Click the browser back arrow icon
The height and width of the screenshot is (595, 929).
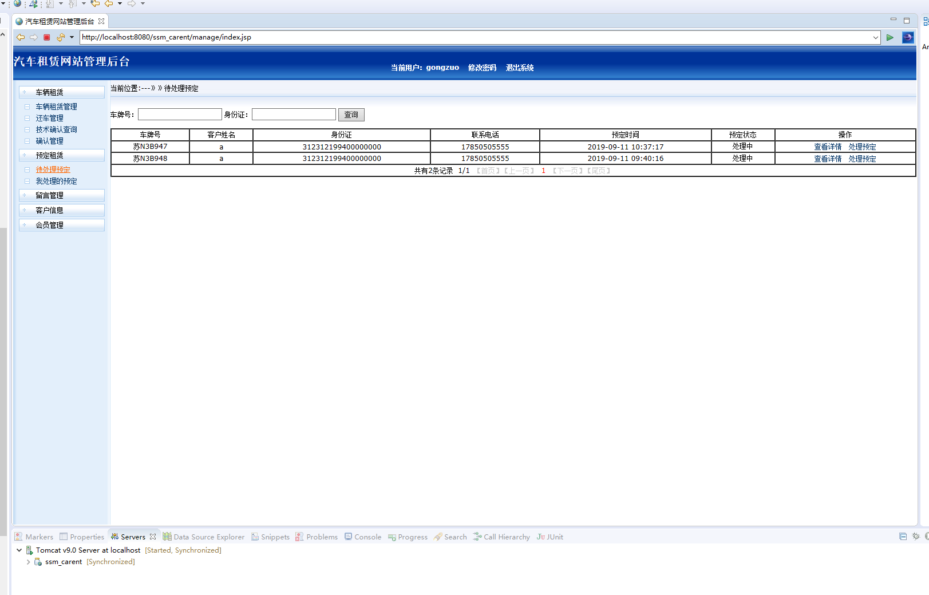coord(21,37)
